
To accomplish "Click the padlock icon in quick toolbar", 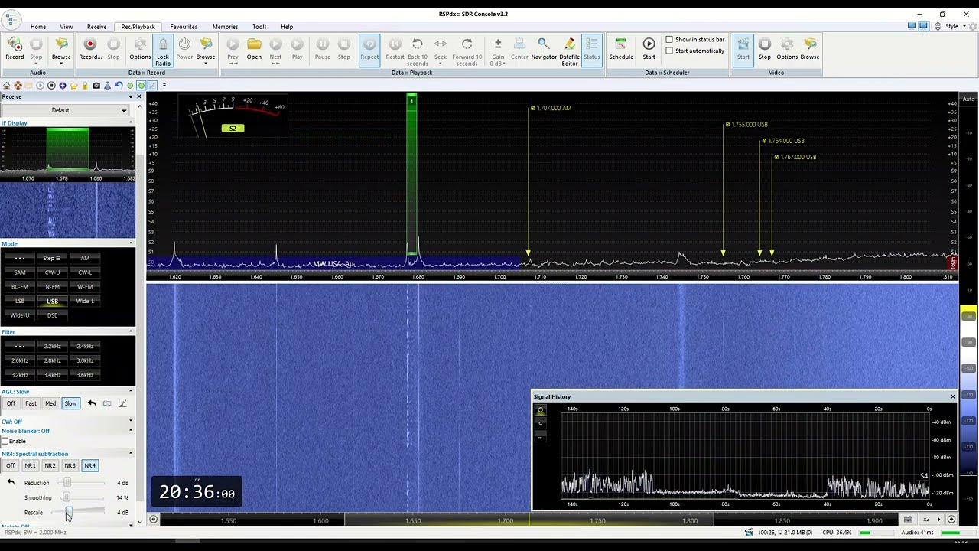I will point(85,85).
